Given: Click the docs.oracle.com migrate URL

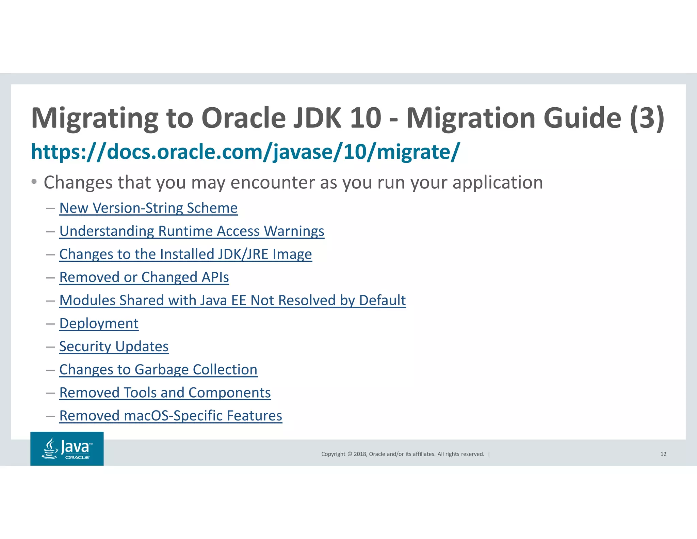Looking at the screenshot, I should 245,152.
